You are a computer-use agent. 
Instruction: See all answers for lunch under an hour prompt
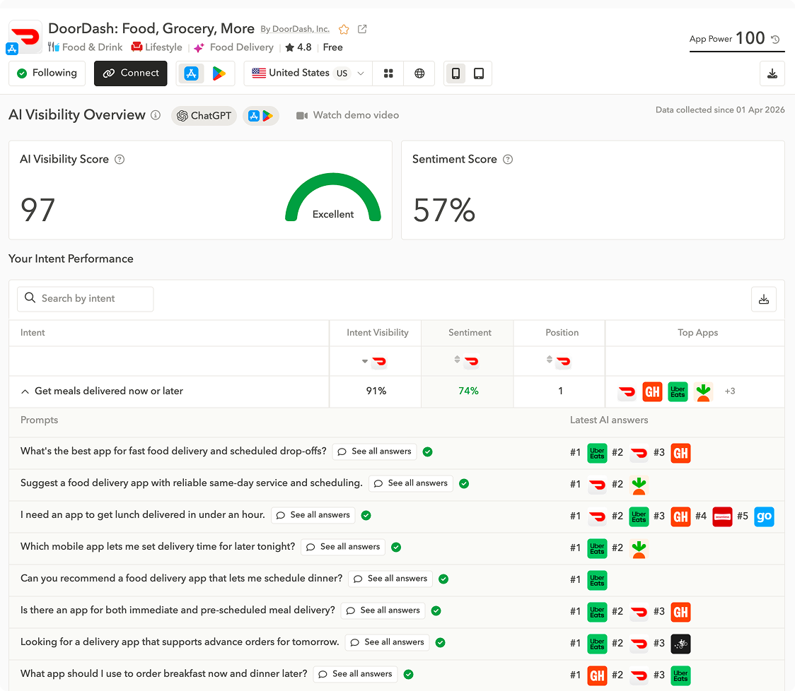click(313, 515)
